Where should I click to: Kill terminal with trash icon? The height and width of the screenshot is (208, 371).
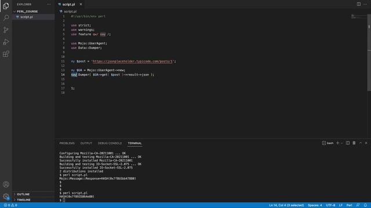point(354,143)
